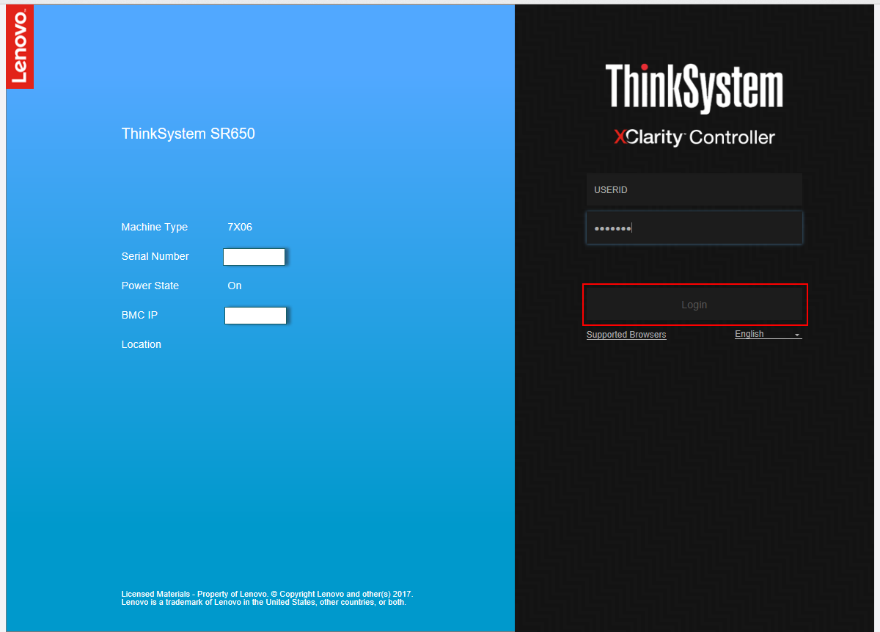Image resolution: width=880 pixels, height=632 pixels.
Task: Click the Serial Number label
Action: pyautogui.click(x=155, y=256)
